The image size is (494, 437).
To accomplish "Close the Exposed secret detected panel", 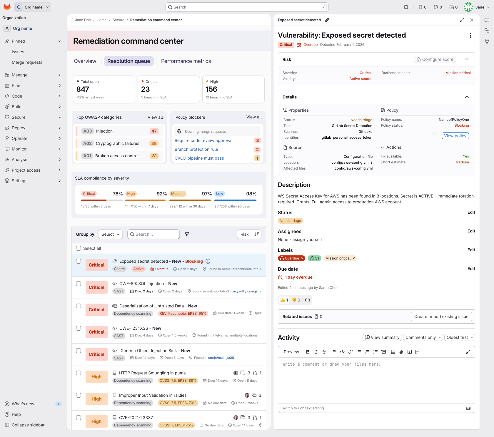I will tap(472, 20).
